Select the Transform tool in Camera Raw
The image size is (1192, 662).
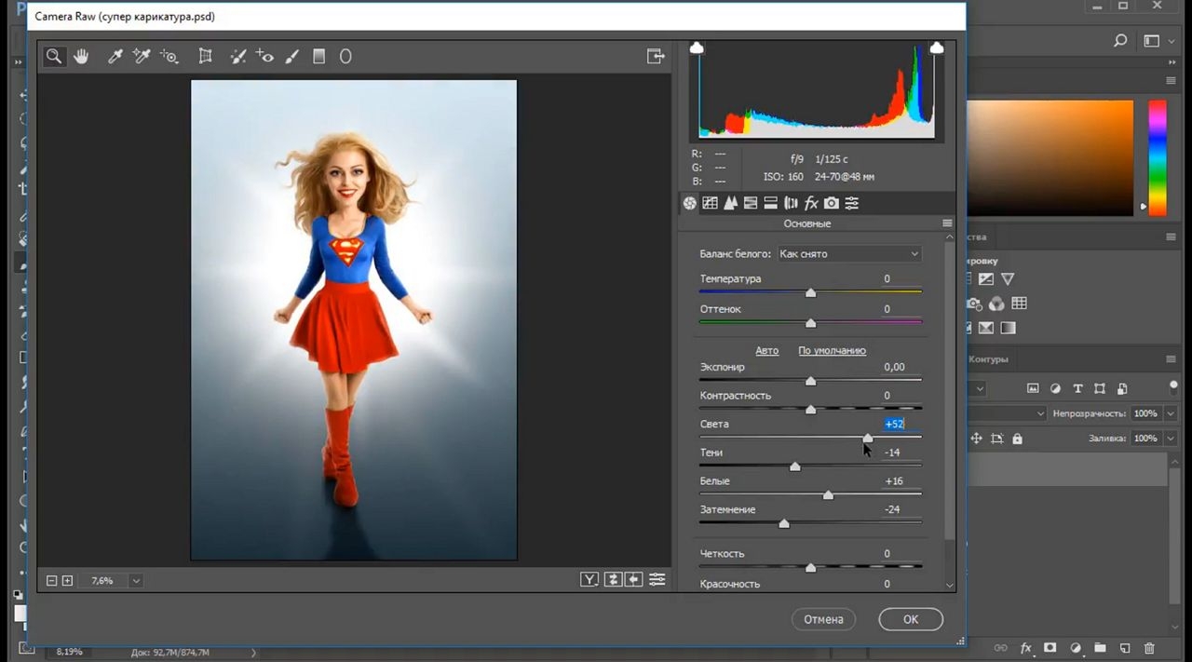(x=206, y=57)
